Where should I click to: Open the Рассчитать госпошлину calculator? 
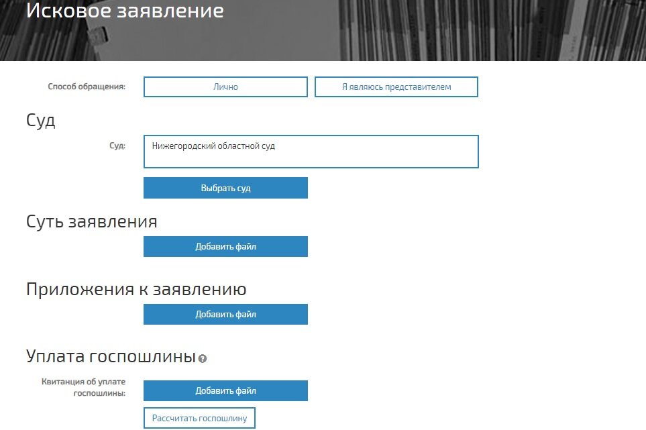(199, 417)
